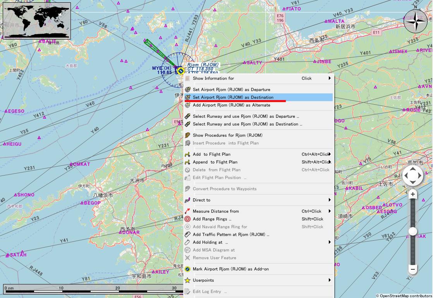Click the world overview minimap
This screenshot has width=433, height=298.
(x=37, y=21)
